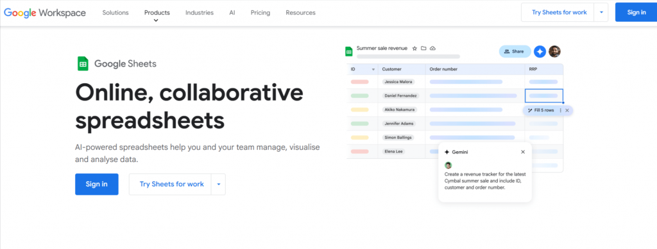Select the Jessica Malora customer chip

click(x=398, y=82)
